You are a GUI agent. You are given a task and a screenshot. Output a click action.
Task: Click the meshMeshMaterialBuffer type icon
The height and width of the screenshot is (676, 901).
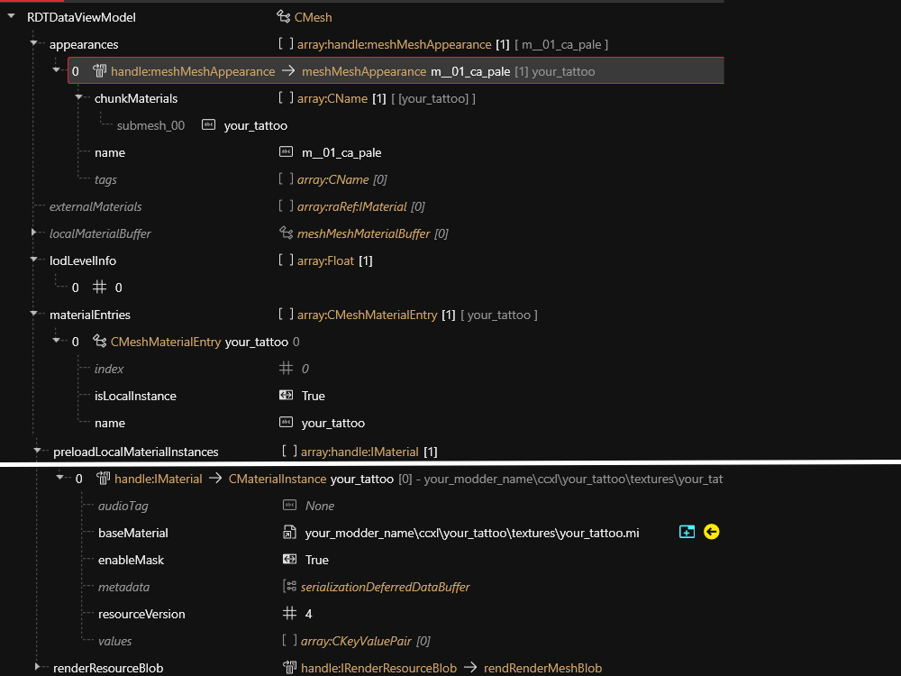(287, 233)
